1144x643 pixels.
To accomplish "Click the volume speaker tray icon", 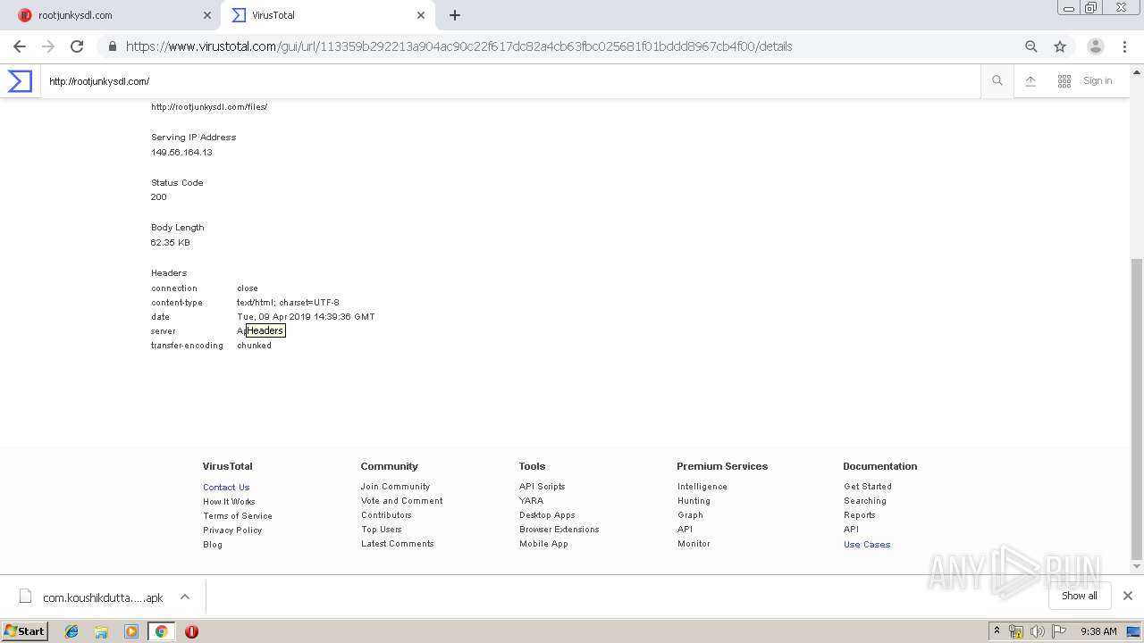I will coord(1037,631).
